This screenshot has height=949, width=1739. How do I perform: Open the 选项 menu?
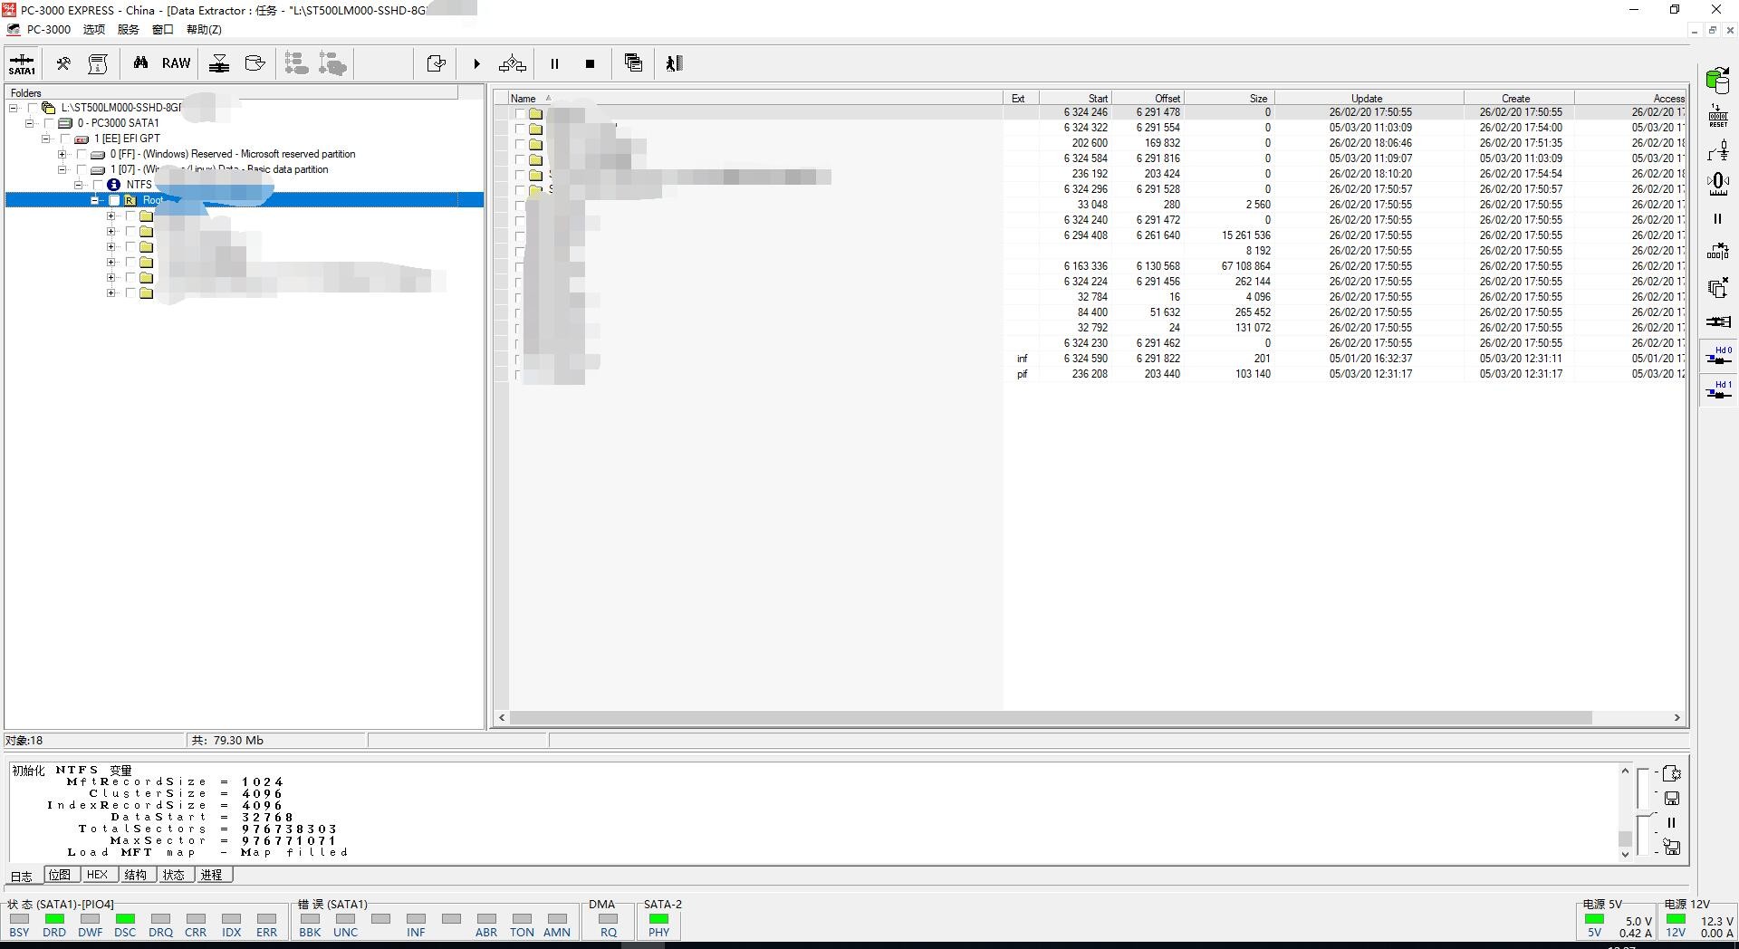pyautogui.click(x=94, y=30)
